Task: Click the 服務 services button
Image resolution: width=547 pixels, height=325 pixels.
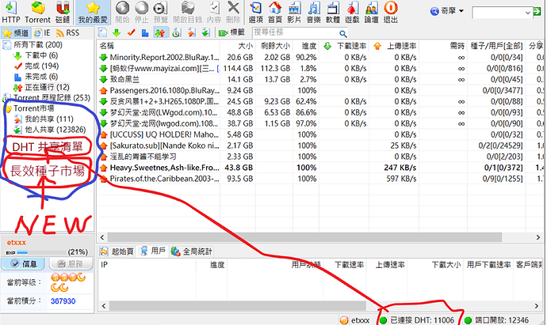Action: (71, 264)
